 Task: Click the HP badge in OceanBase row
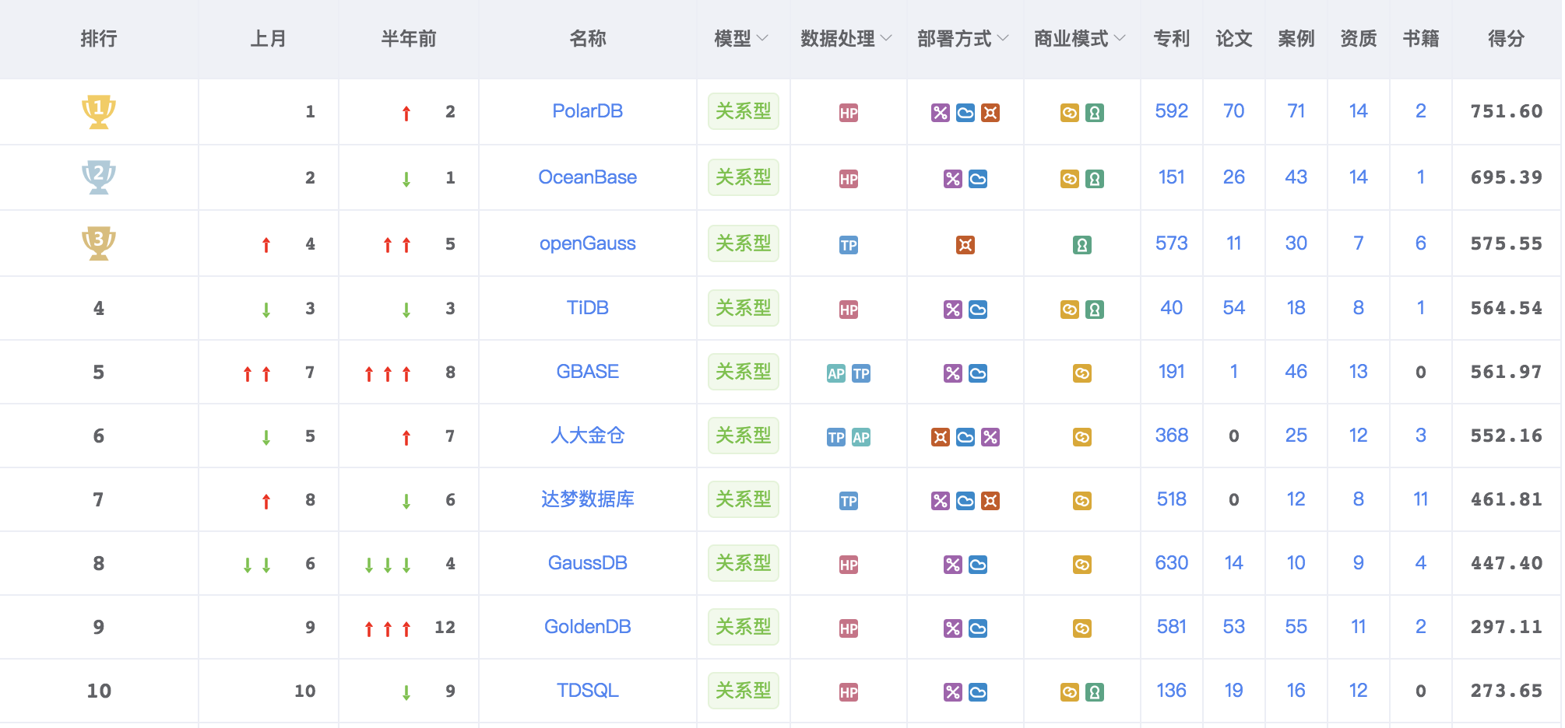[x=849, y=179]
